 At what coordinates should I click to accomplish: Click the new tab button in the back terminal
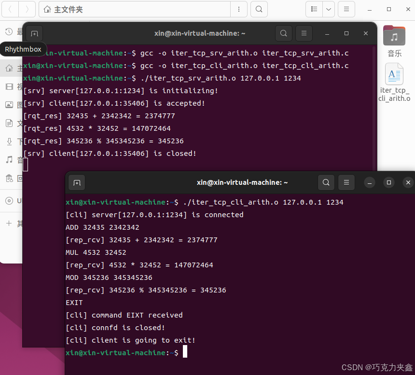coord(34,33)
